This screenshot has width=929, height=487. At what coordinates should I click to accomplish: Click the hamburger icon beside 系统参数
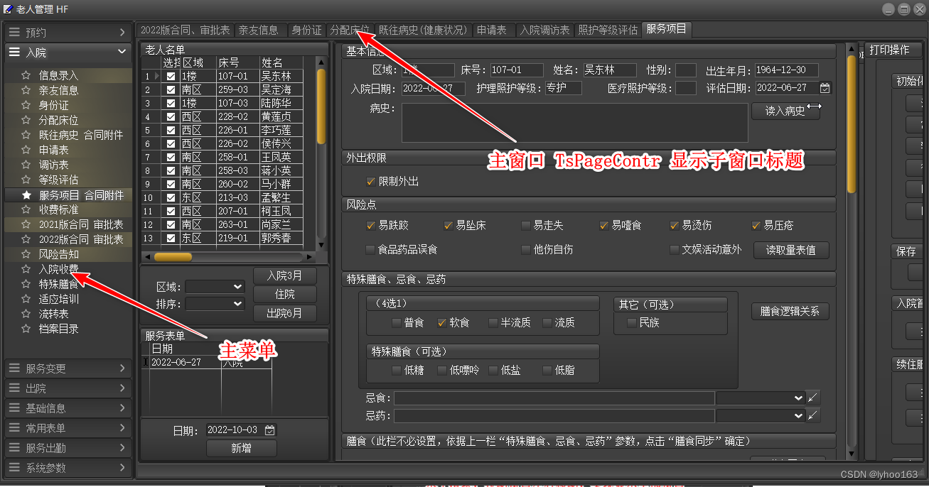(16, 468)
